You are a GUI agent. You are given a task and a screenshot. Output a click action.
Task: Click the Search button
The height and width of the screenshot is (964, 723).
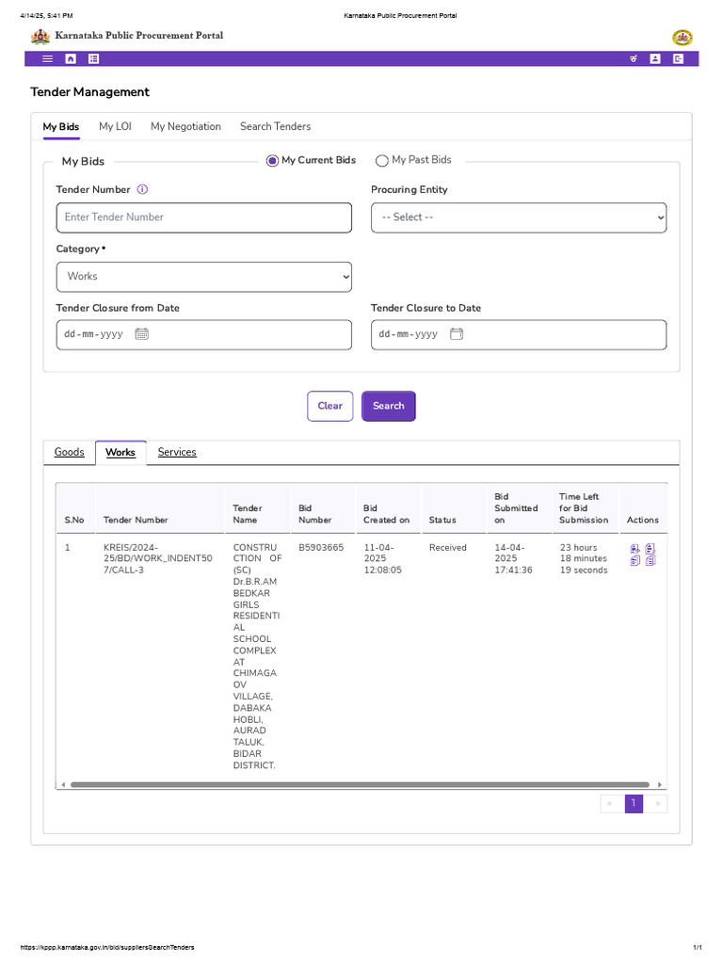pyautogui.click(x=389, y=406)
